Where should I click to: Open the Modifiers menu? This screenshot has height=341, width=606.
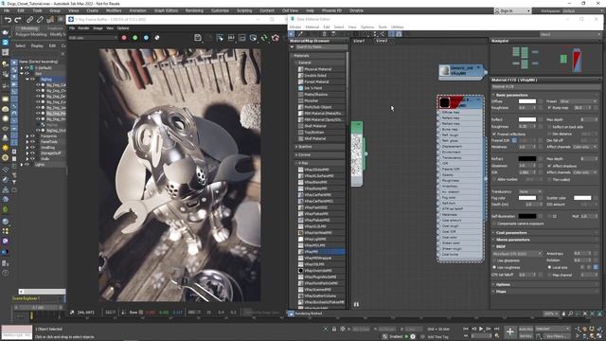[114, 10]
